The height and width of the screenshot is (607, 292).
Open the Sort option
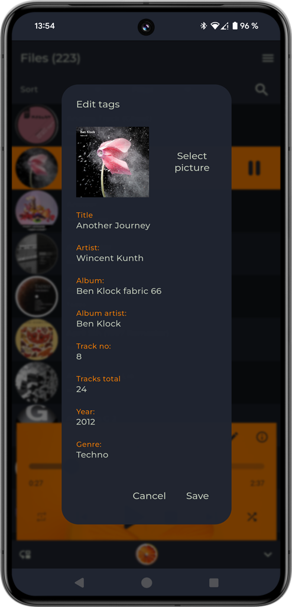[29, 90]
